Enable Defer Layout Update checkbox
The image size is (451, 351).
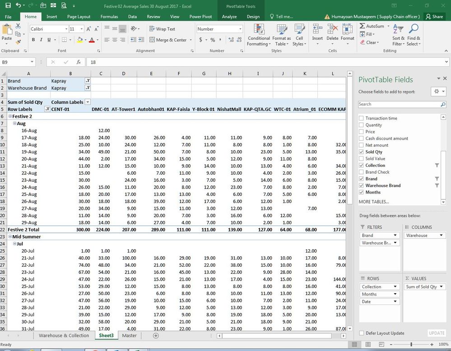(361, 333)
